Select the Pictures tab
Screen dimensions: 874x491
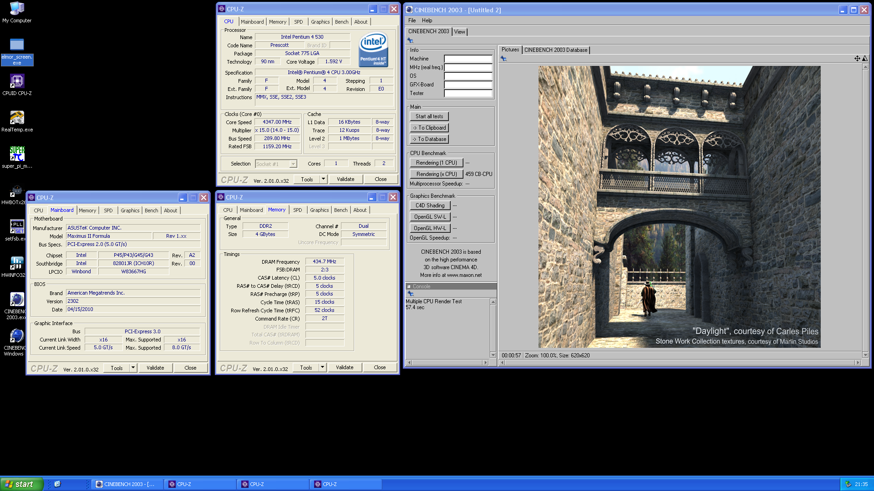[510, 50]
